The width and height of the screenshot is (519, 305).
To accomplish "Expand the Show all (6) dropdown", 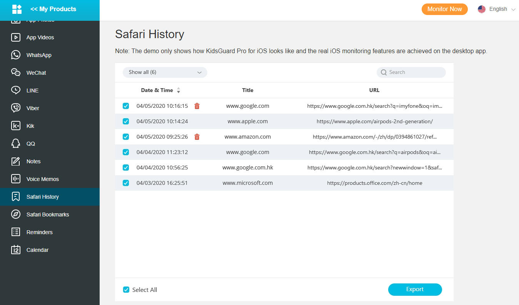I will point(165,72).
